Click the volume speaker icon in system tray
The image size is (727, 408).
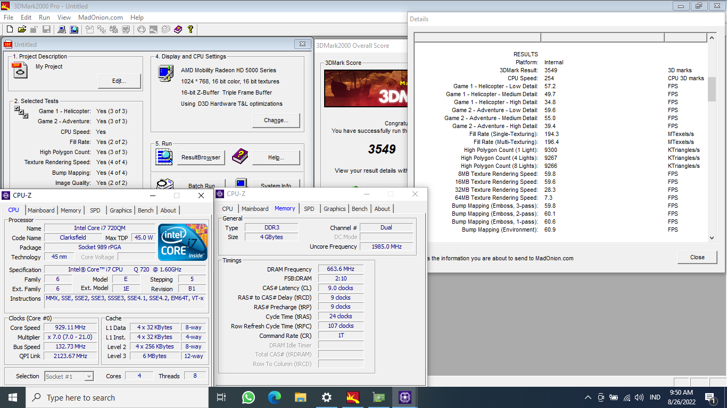[x=639, y=397]
